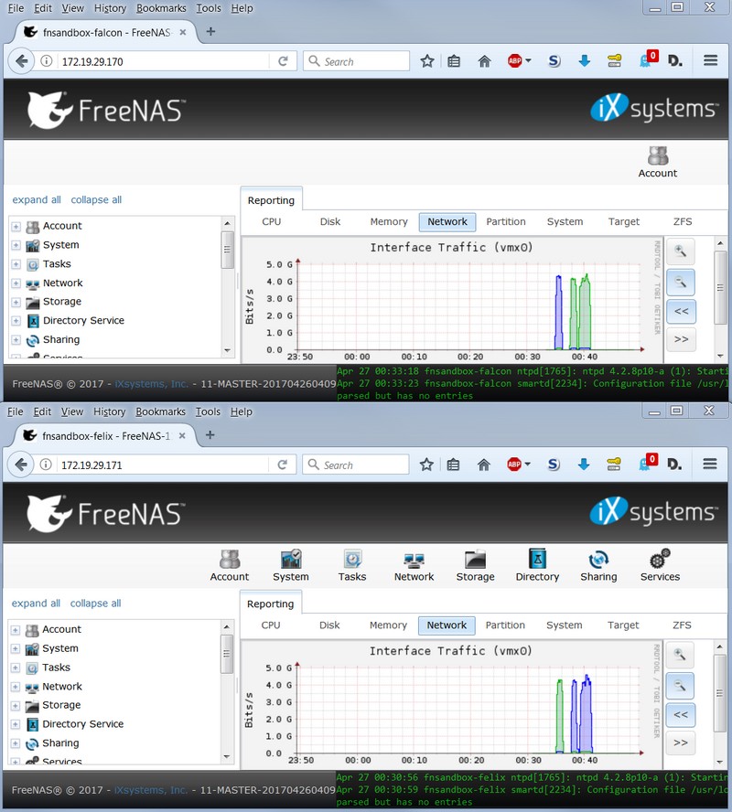Click Account icon in falcon window header
This screenshot has width=732, height=812.
pos(657,162)
